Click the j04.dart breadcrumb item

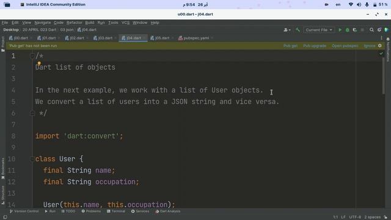pos(87,30)
